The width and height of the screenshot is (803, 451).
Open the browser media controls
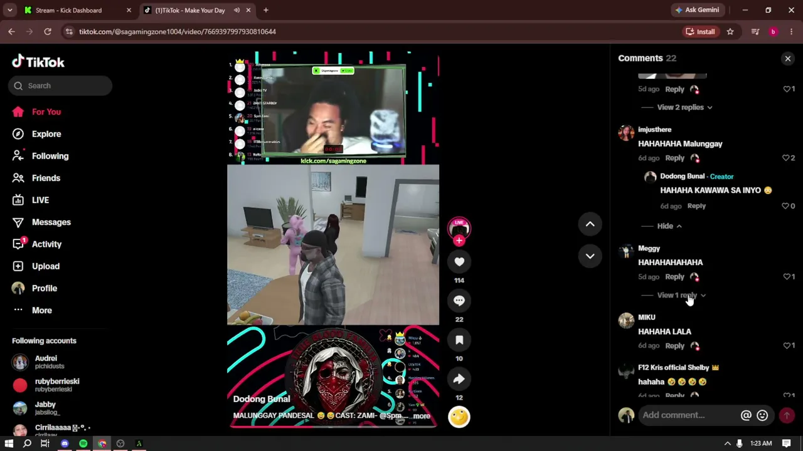(755, 31)
